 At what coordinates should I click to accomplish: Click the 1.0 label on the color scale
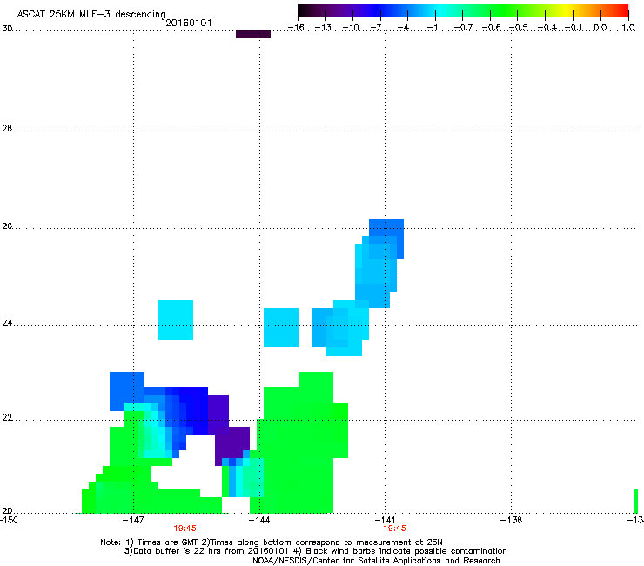(x=628, y=28)
